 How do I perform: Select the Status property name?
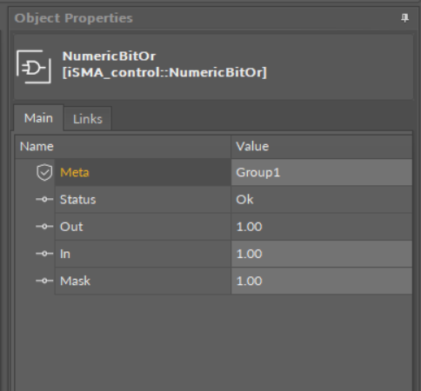coord(77,200)
